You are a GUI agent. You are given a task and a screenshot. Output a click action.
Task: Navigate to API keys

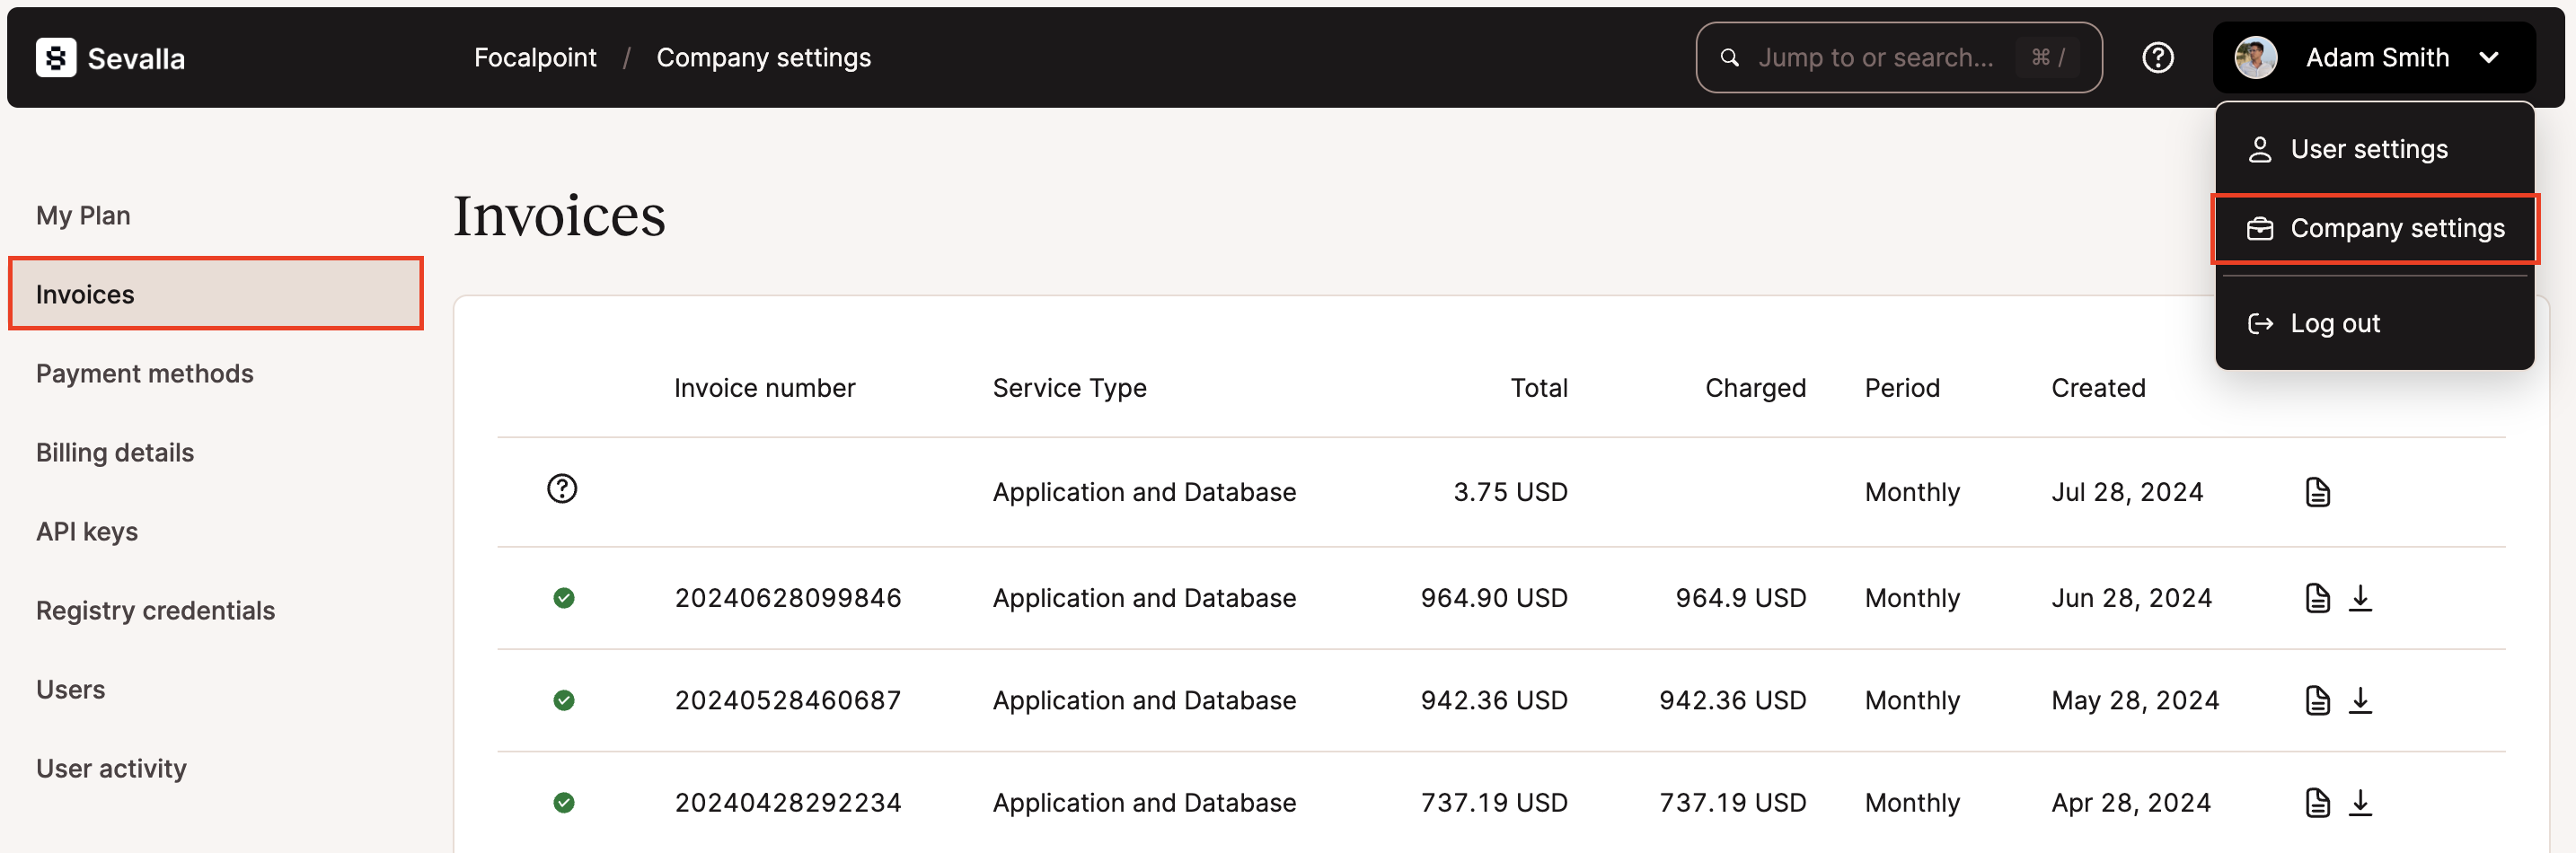(87, 531)
